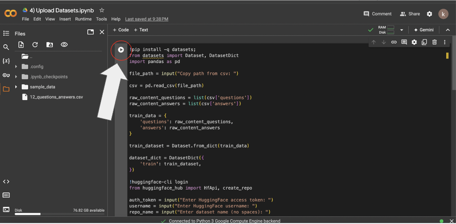456x224 pixels.
Task: Expand the sample_data folder
Action: 16,87
